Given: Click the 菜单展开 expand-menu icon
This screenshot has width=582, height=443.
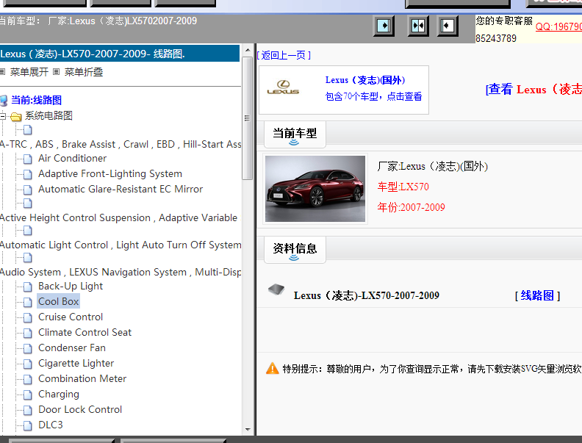Looking at the screenshot, I should [3, 71].
